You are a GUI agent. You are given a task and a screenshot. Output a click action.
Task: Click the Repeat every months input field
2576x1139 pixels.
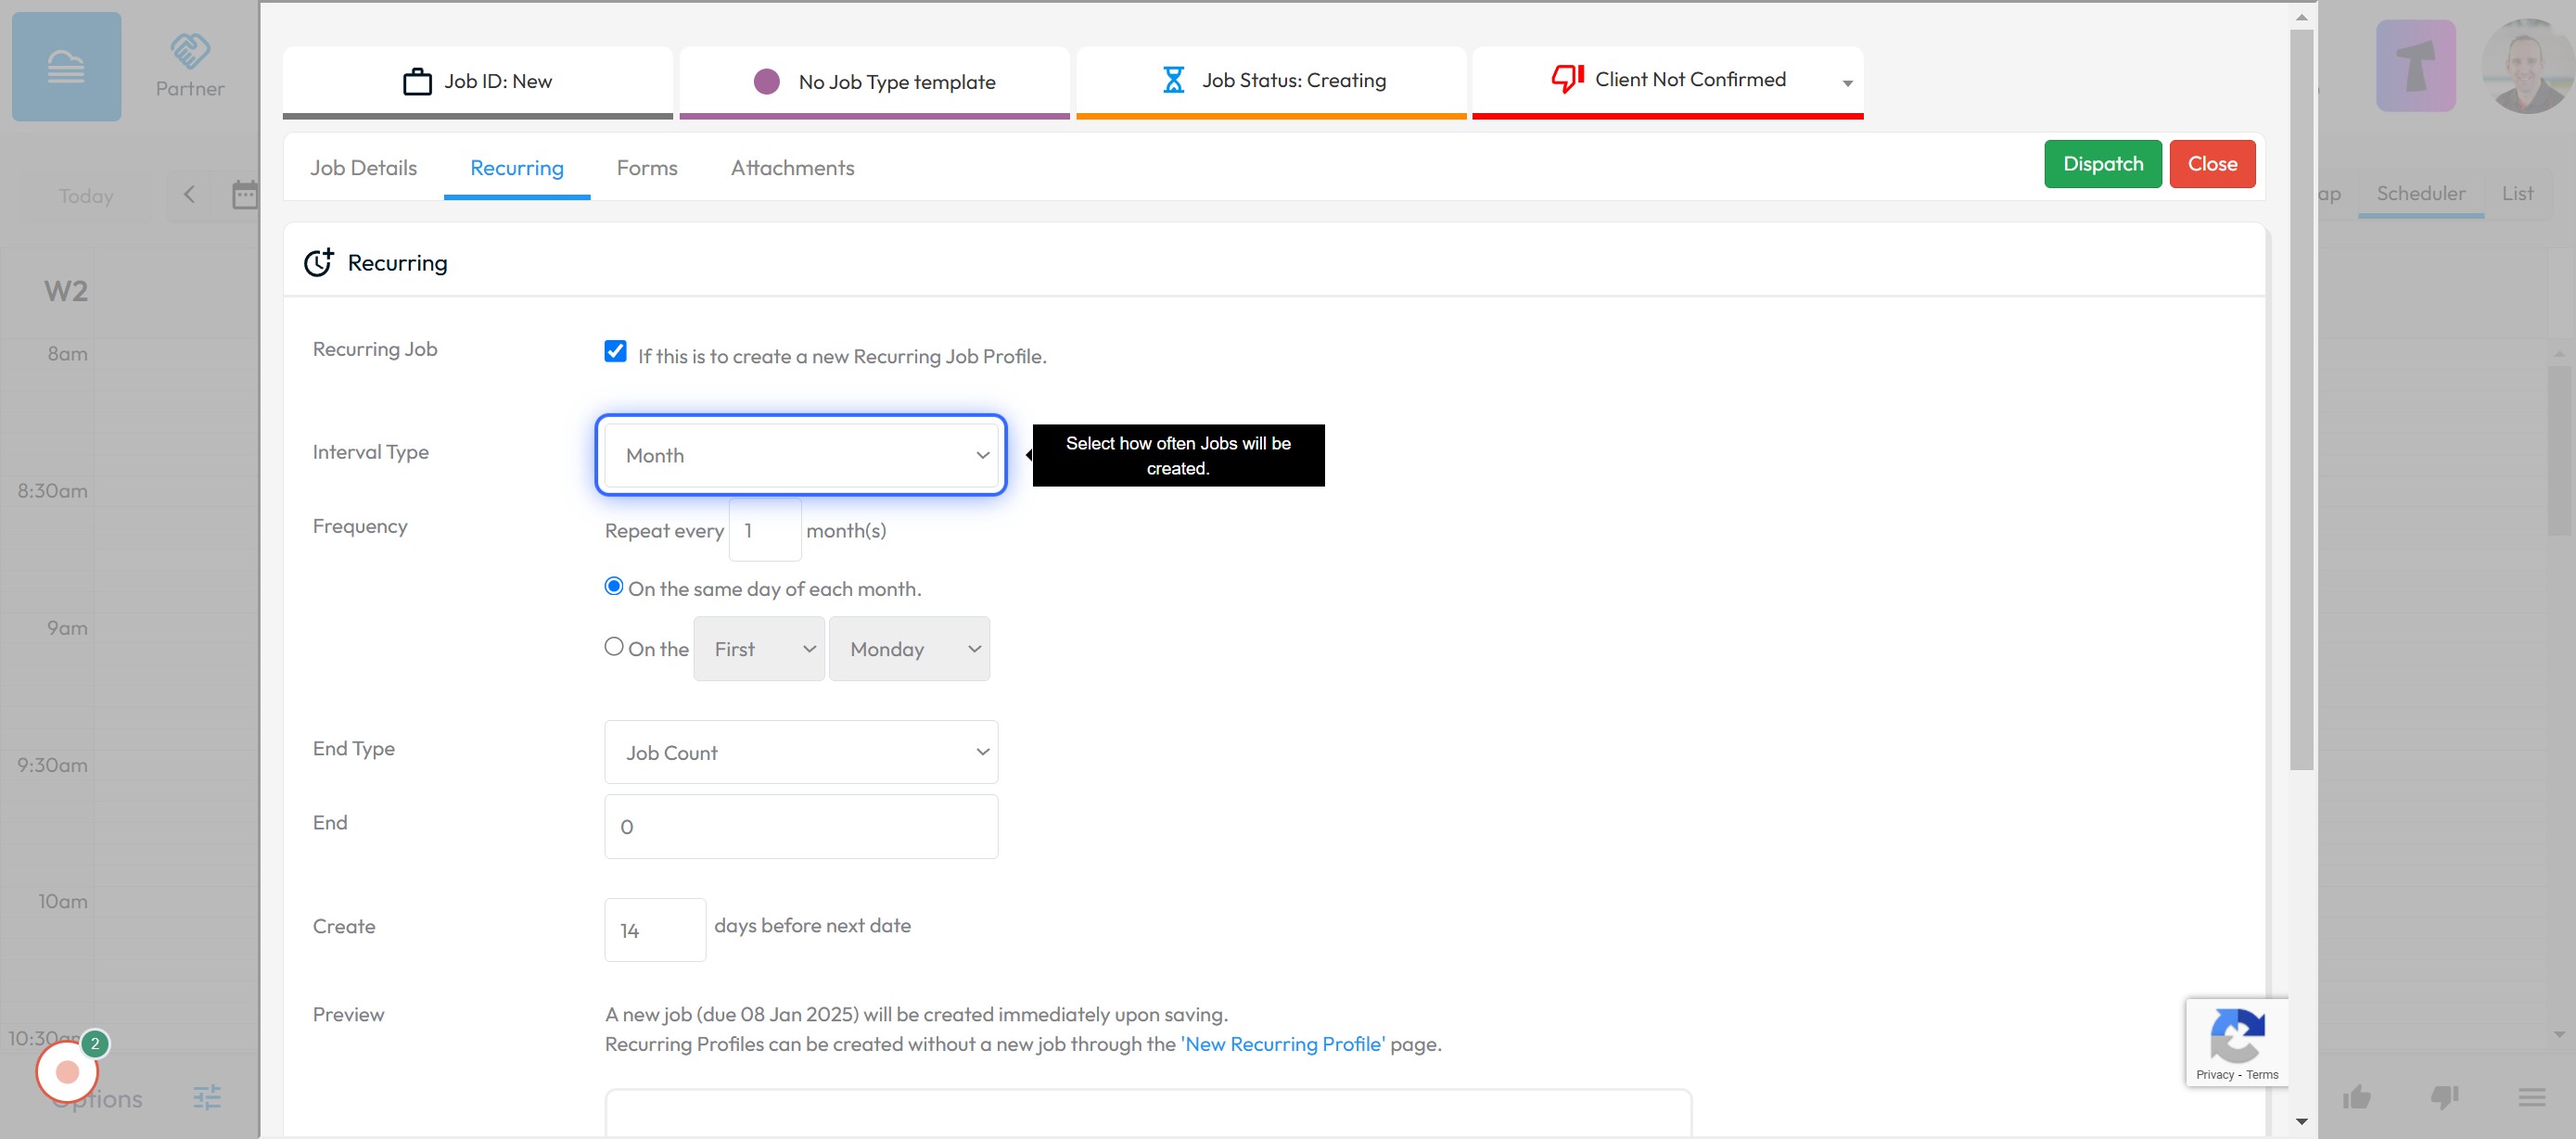[765, 529]
